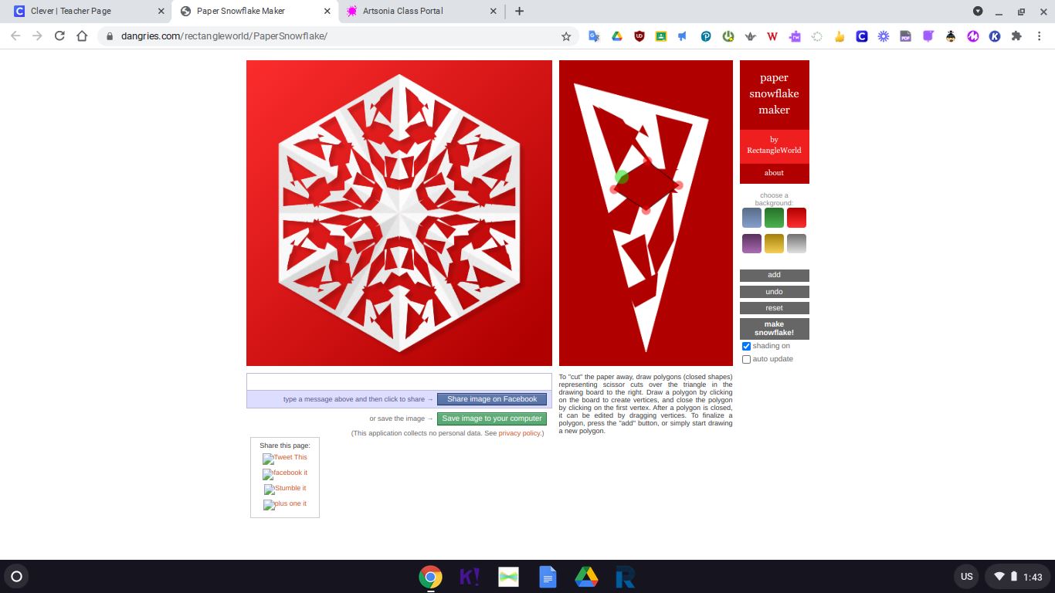Enable the "auto update" checkbox
Image resolution: width=1055 pixels, height=593 pixels.
pos(747,360)
